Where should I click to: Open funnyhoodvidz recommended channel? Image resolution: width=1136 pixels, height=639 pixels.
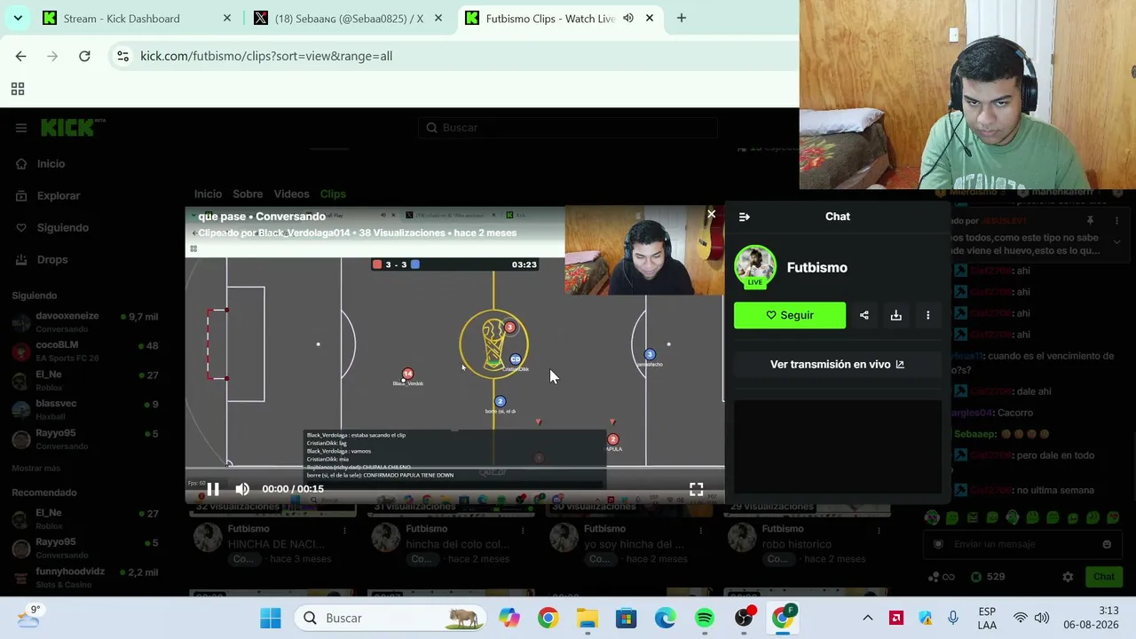85,577
